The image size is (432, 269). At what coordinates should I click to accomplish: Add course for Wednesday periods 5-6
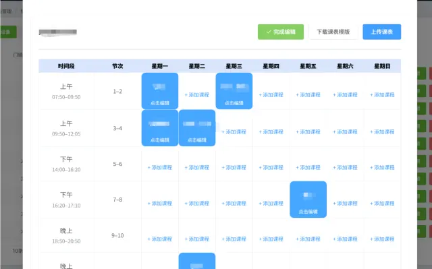click(x=234, y=167)
